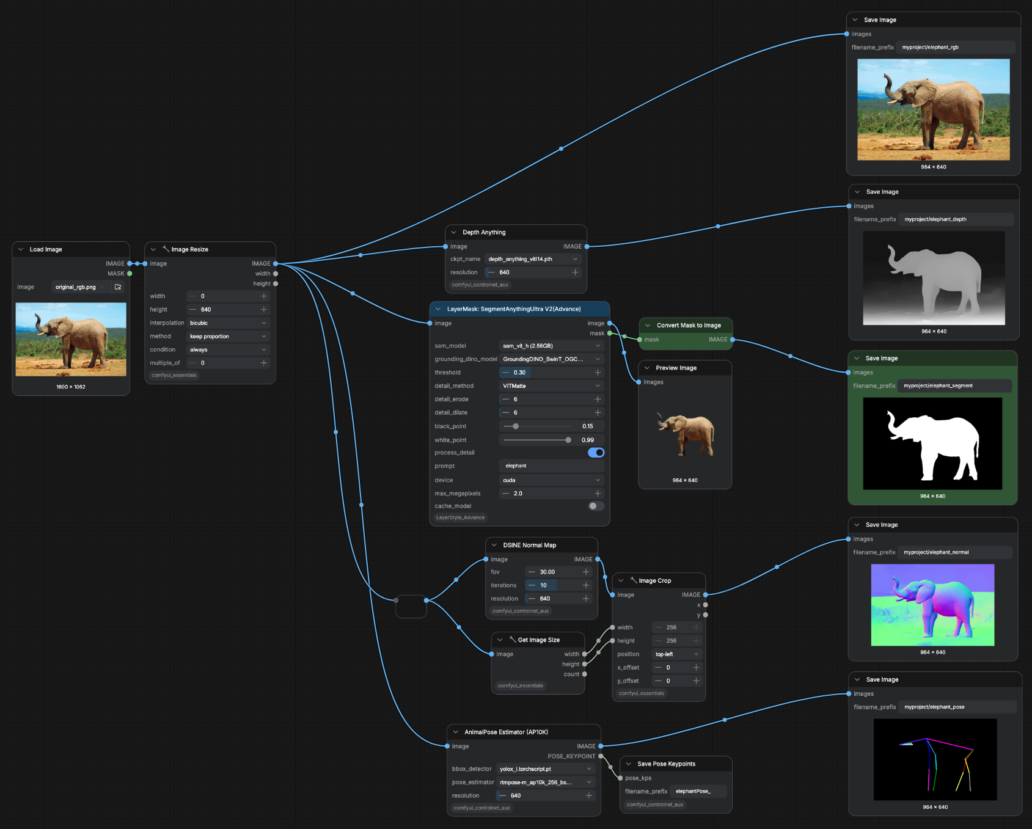The height and width of the screenshot is (829, 1032).
Task: Decrease Depth Anything resolution with the minus icon
Action: (491, 272)
